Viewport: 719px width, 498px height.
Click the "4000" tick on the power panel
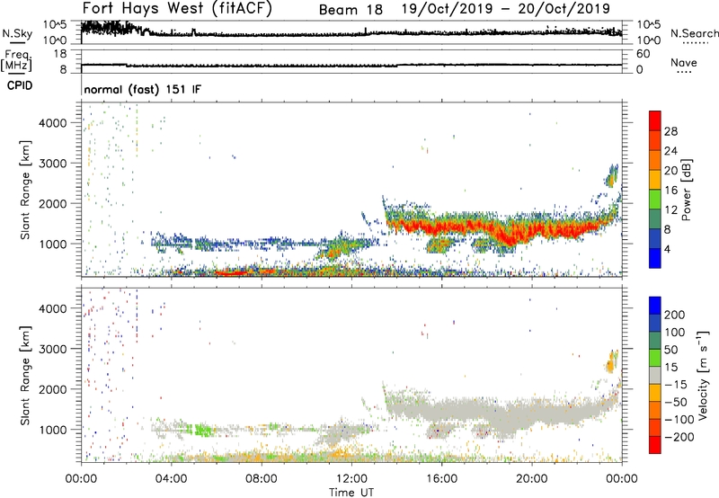(53, 122)
